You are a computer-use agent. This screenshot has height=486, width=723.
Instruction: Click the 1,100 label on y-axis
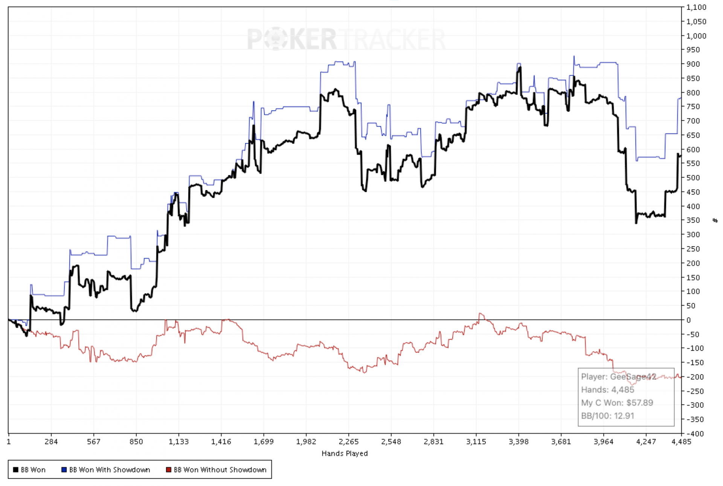tap(696, 7)
